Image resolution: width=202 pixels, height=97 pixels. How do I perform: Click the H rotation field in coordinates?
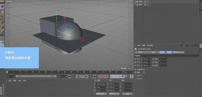(127, 84)
